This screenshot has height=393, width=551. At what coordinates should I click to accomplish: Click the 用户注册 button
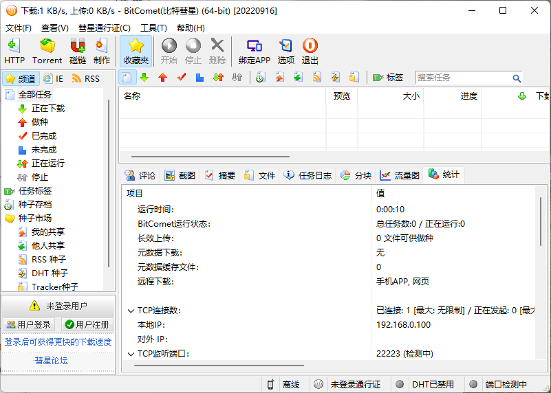(x=87, y=324)
